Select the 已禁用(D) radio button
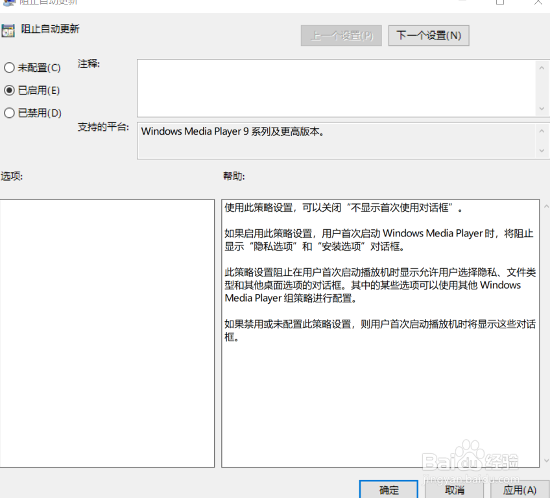The image size is (550, 498). pos(10,113)
